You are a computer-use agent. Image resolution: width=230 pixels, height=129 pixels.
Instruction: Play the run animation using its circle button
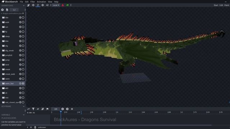coord(23,27)
